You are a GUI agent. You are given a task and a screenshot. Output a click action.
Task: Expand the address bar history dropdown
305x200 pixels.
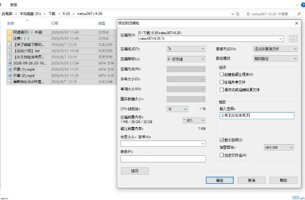(233, 14)
